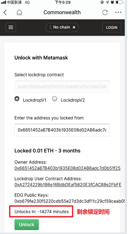
Task: Open the No chain selector dropdown
Action: (x=62, y=27)
